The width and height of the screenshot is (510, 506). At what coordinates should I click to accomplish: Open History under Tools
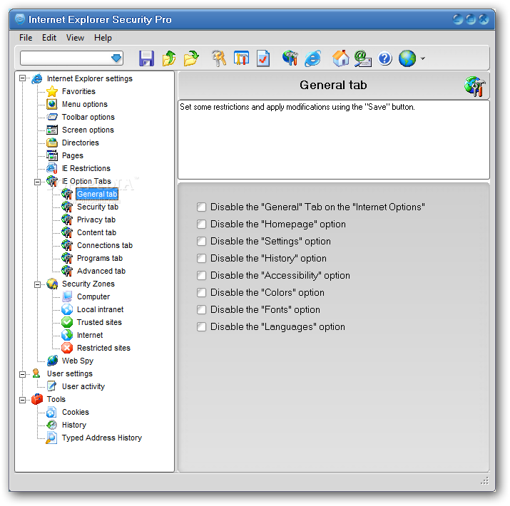coord(74,425)
